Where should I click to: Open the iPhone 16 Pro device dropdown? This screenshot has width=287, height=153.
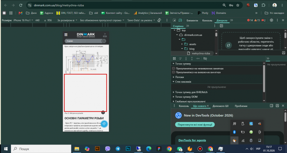point(23,20)
